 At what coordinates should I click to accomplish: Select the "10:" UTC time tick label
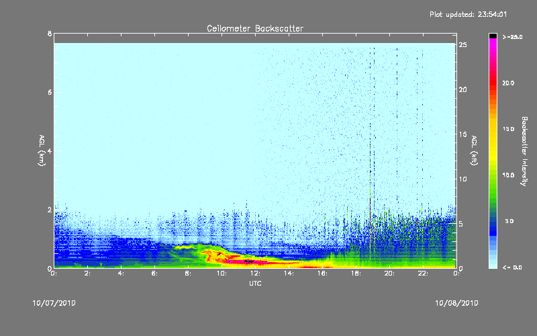coord(222,274)
